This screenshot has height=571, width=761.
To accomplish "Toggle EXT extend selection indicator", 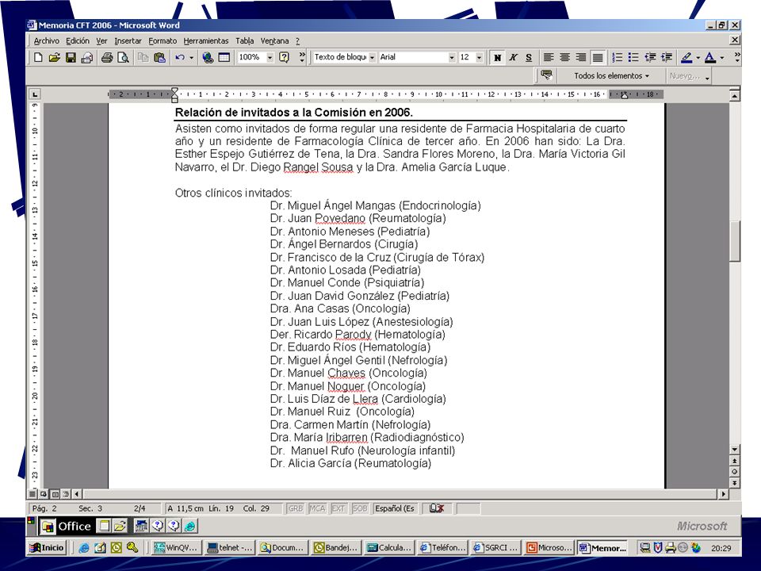I will tap(338, 508).
